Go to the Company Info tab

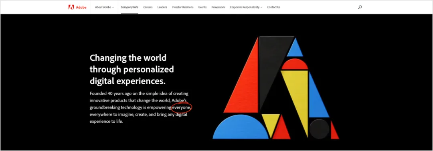[129, 7]
